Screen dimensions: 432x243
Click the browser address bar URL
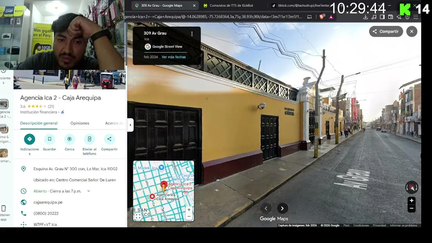(213, 17)
